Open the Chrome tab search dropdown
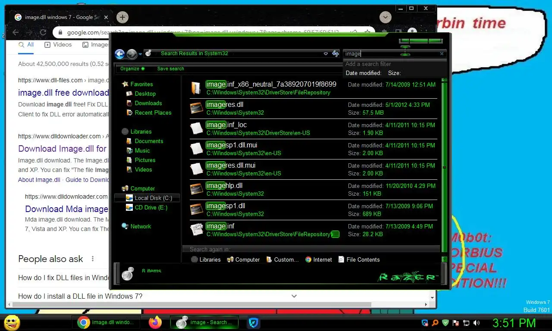The width and height of the screenshot is (552, 331). click(x=386, y=17)
